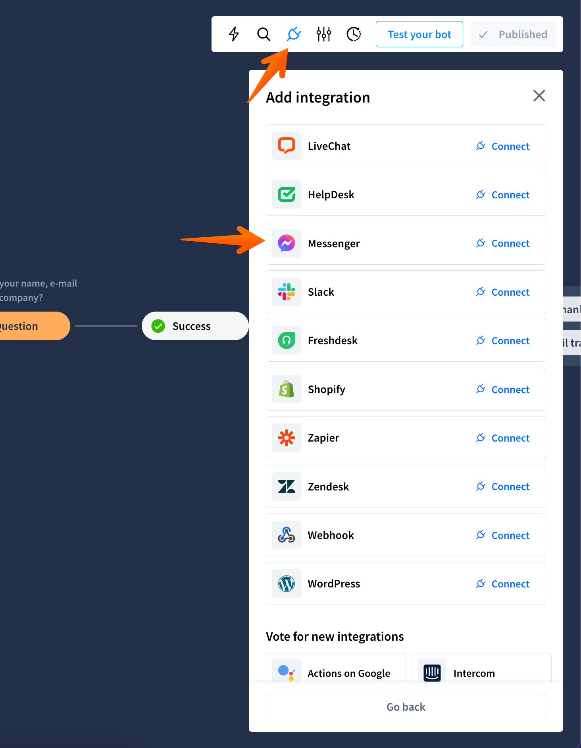Connect the Zapier integration
This screenshot has width=581, height=748.
(x=503, y=438)
